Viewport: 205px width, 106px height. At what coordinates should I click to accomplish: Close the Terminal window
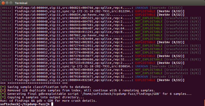(x=3, y=3)
